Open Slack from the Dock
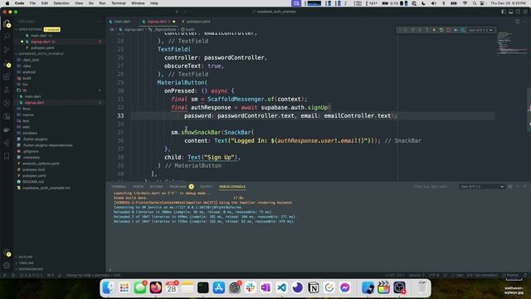Image resolution: width=531 pixels, height=299 pixels. coord(251,288)
